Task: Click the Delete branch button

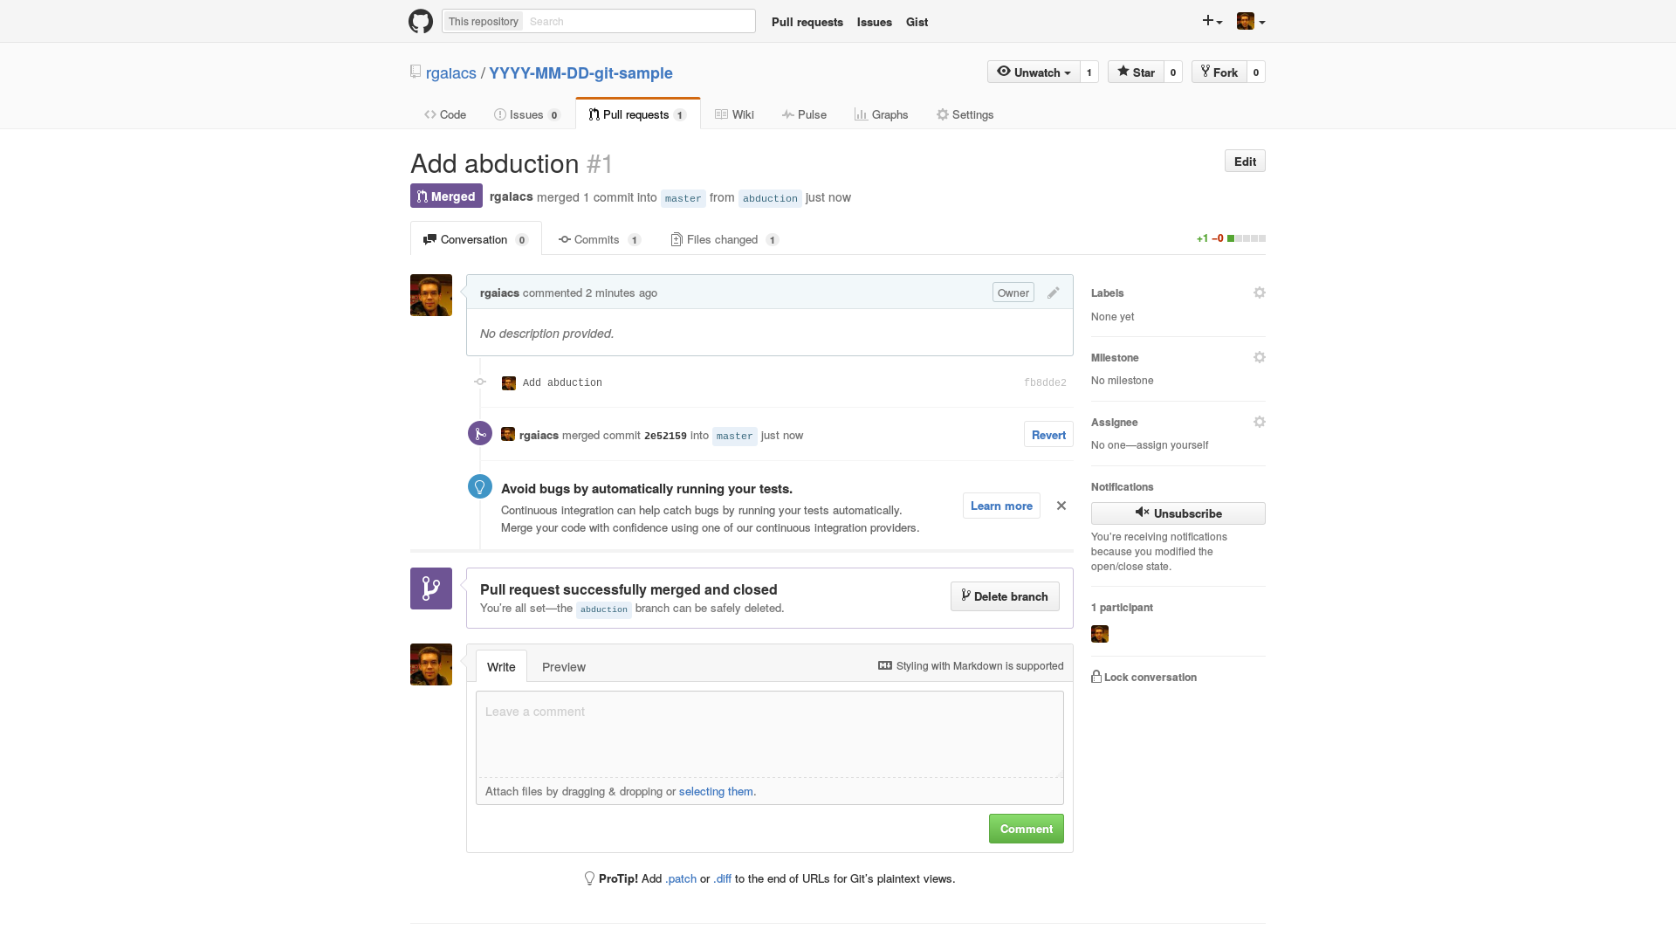Action: 1005,596
